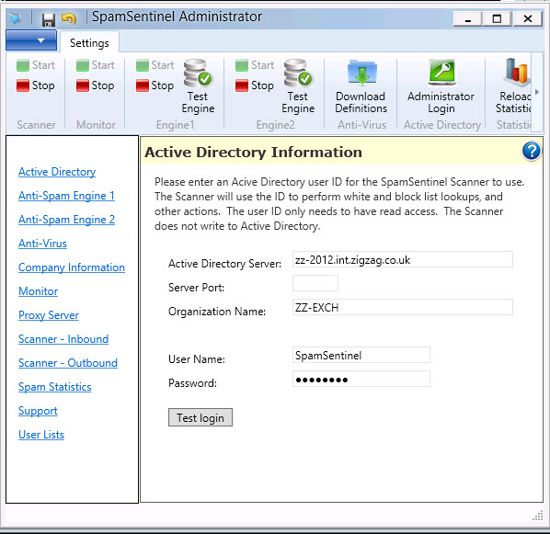Open Administrator Login for Active Directory

pos(441,86)
